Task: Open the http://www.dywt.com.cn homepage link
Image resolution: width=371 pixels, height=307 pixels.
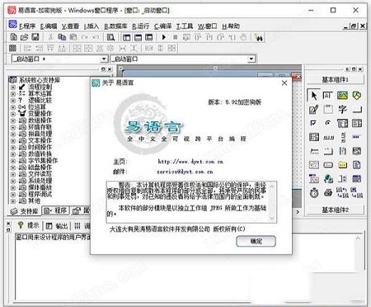Action: [190, 162]
